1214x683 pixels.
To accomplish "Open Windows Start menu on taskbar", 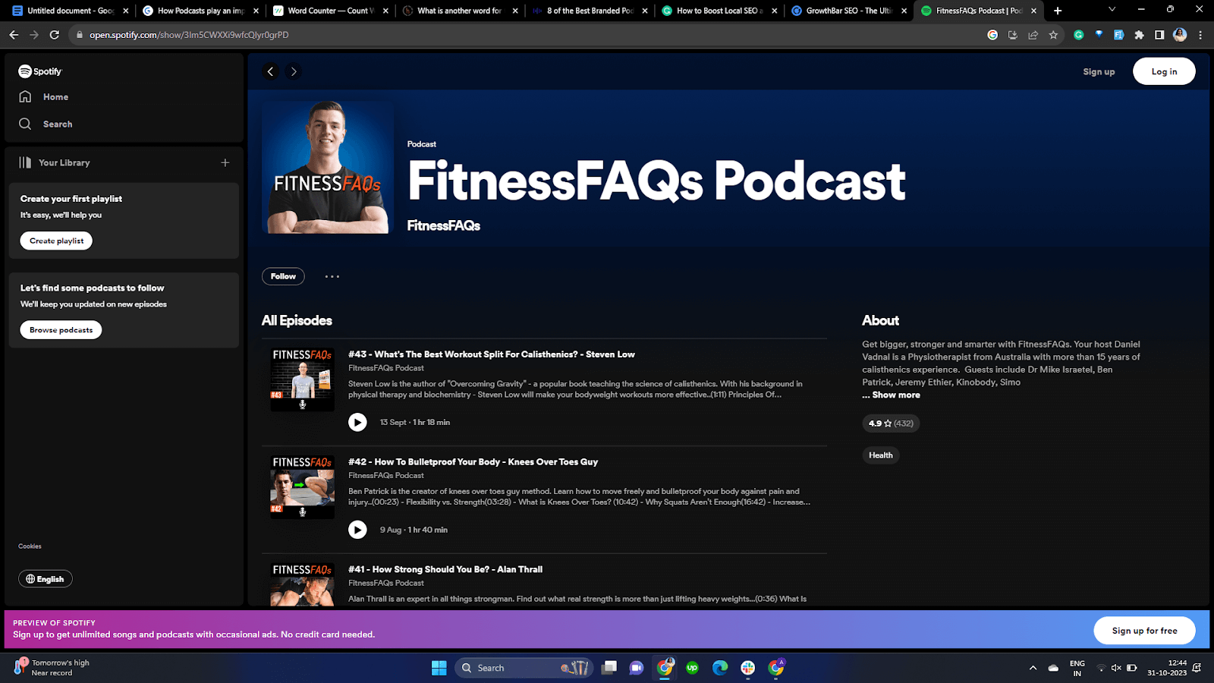I will click(x=439, y=668).
